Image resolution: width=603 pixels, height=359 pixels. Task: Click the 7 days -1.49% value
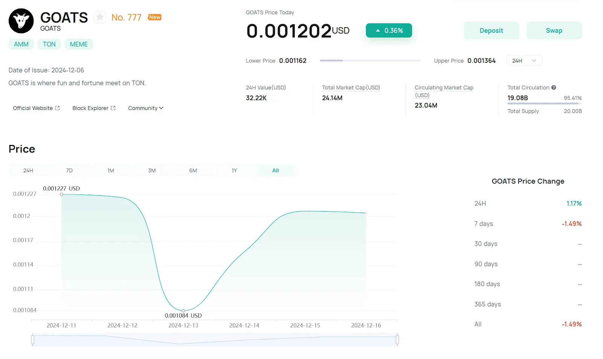[572, 224]
